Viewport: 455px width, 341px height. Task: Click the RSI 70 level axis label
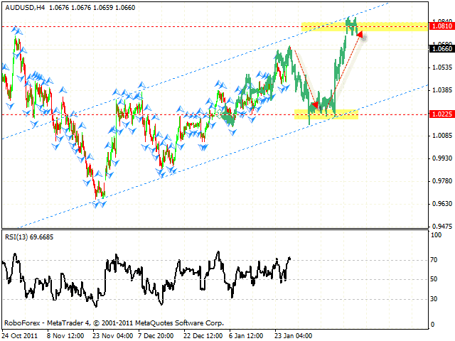[x=437, y=261]
